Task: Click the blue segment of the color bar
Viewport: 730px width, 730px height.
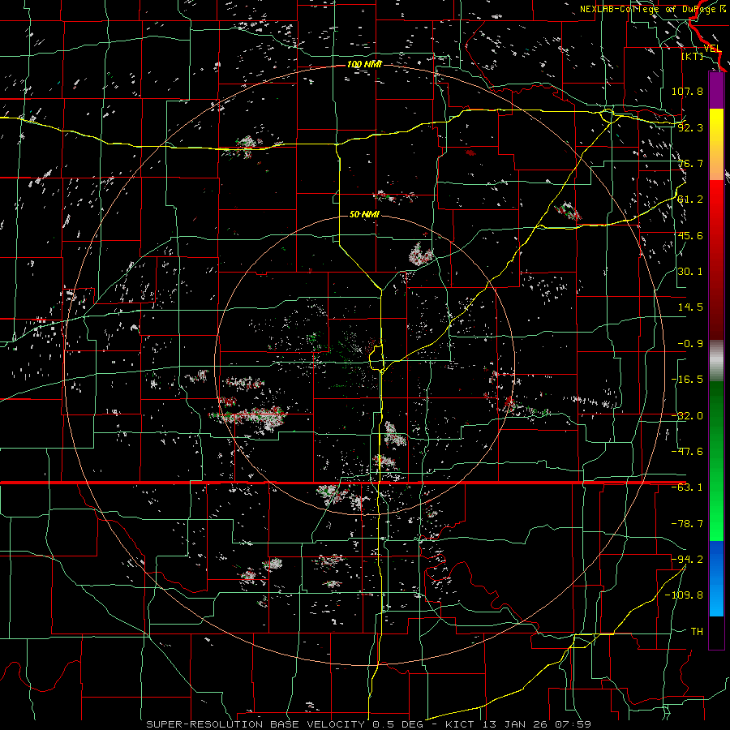Action: (x=716, y=578)
